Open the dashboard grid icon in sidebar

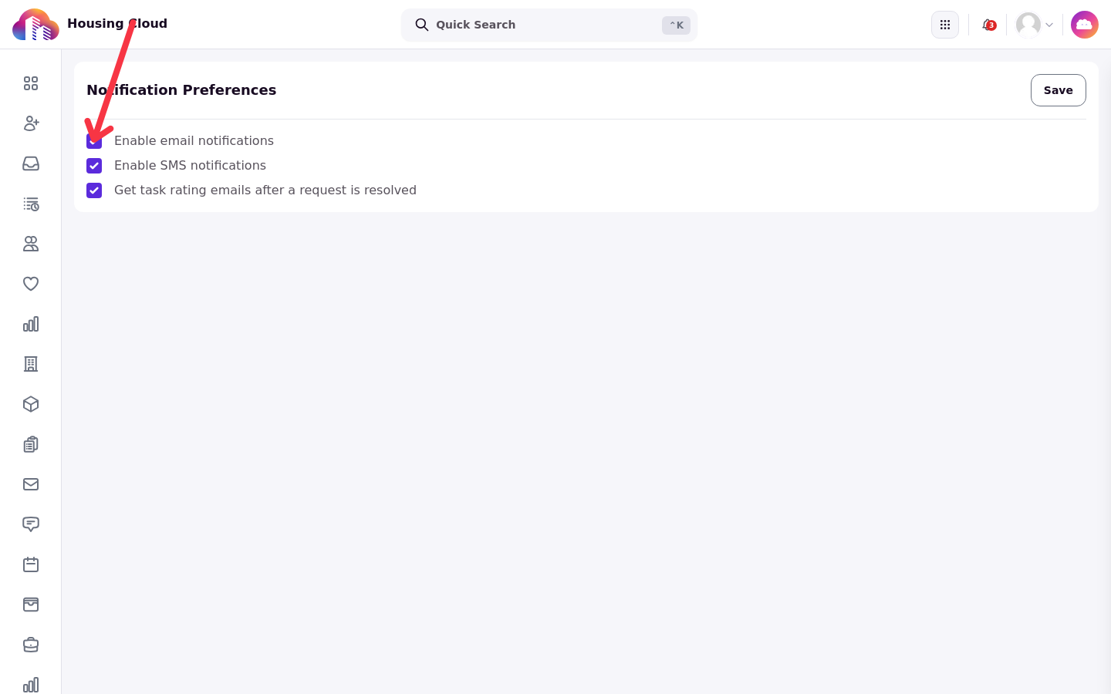tap(31, 83)
